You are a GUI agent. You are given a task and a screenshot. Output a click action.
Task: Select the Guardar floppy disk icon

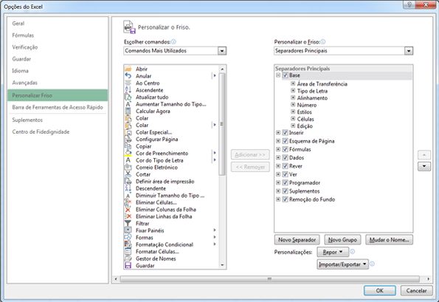pyautogui.click(x=128, y=265)
